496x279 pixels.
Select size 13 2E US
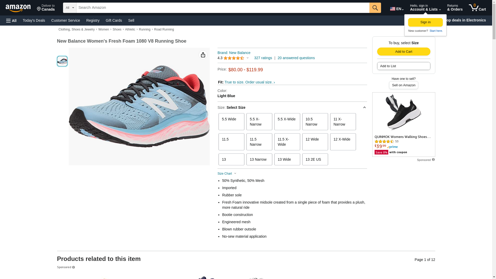tap(315, 159)
